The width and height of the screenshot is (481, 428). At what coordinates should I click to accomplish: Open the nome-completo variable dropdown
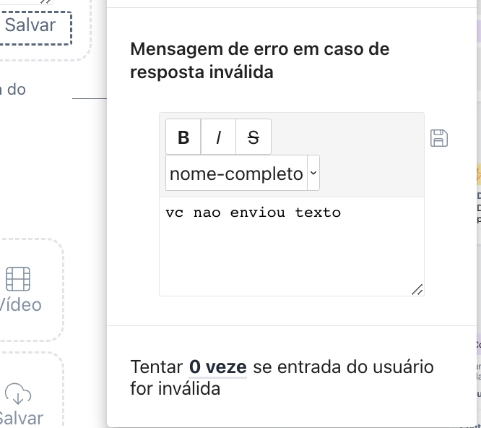pos(236,174)
